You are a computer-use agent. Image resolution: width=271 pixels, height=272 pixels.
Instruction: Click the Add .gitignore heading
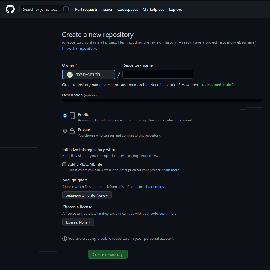click(x=75, y=180)
